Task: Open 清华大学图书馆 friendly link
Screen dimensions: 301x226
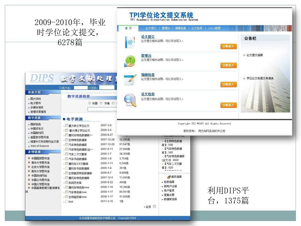Action: [41, 162]
